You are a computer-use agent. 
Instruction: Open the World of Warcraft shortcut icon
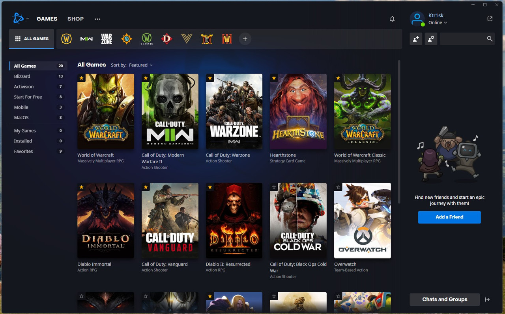point(66,39)
